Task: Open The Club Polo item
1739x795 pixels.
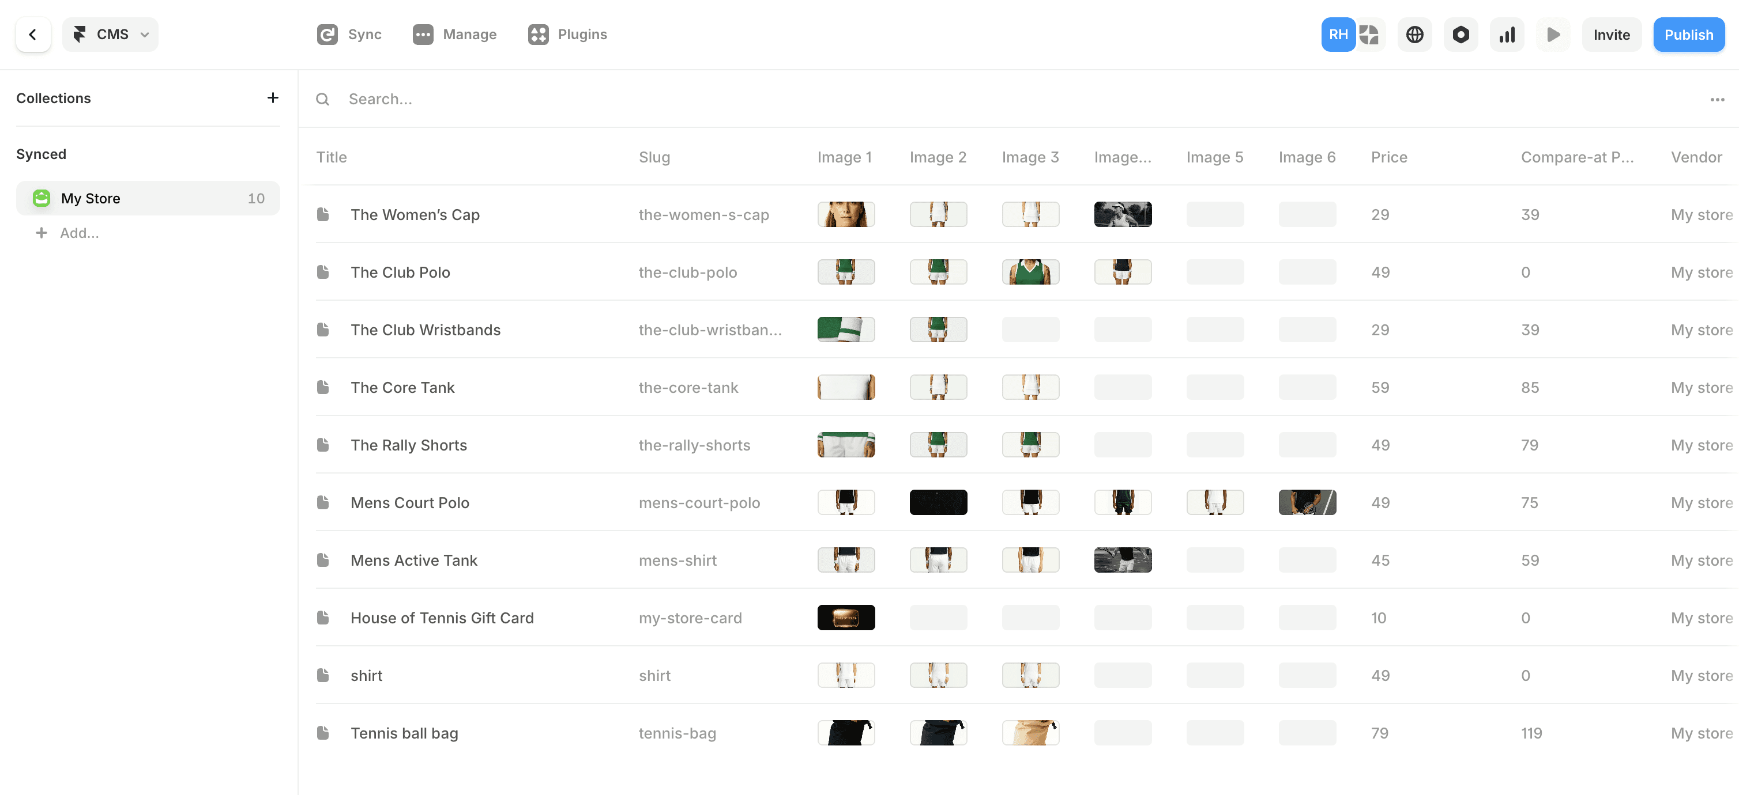Action: [x=400, y=272]
